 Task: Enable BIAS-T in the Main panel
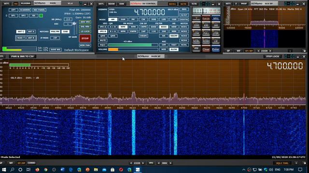(x=21, y=38)
